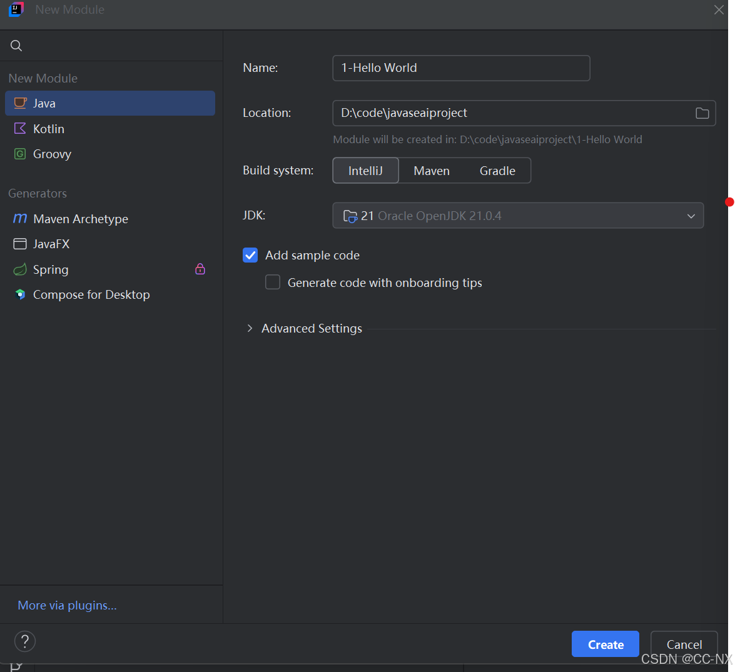Choose the Maven Archetype generator

109,219
